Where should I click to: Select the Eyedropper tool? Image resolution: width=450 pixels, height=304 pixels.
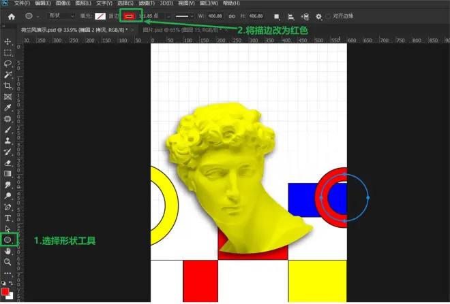click(x=7, y=107)
